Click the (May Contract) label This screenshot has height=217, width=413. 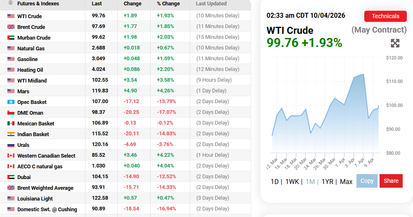(379, 30)
